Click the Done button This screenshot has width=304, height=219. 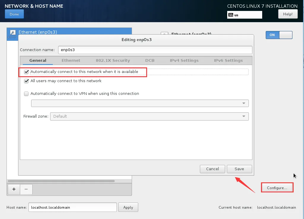click(14, 14)
